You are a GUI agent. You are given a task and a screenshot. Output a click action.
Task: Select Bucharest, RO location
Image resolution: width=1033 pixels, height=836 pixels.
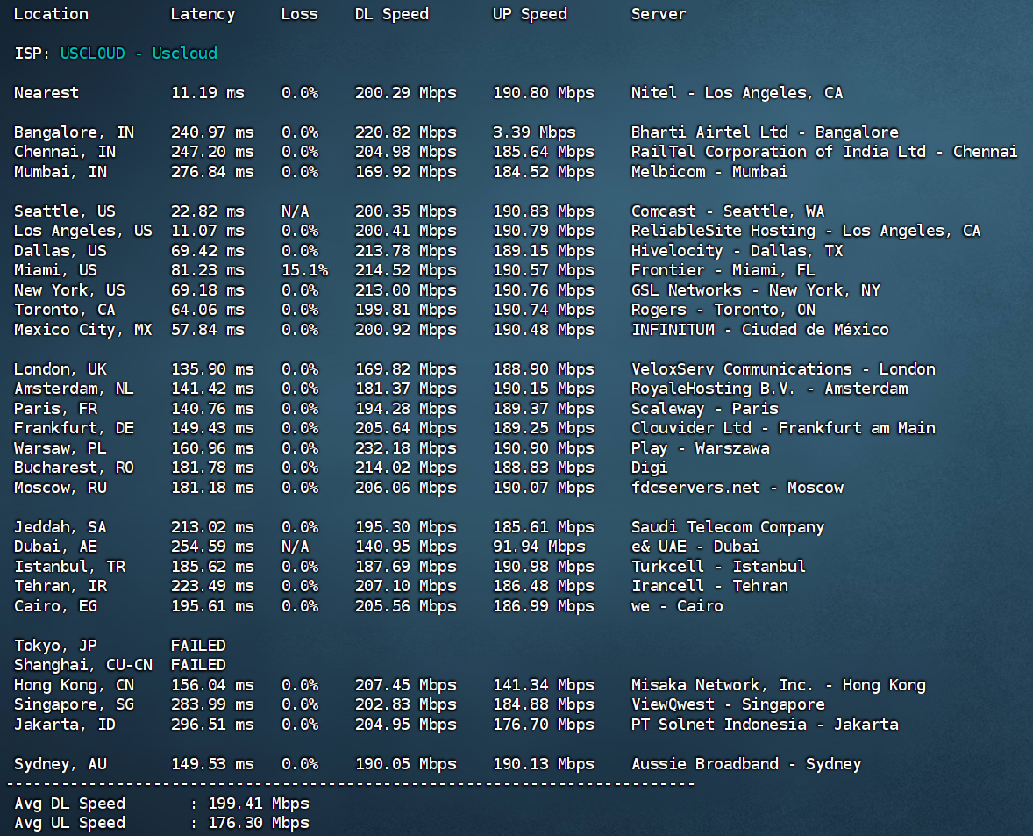(74, 468)
